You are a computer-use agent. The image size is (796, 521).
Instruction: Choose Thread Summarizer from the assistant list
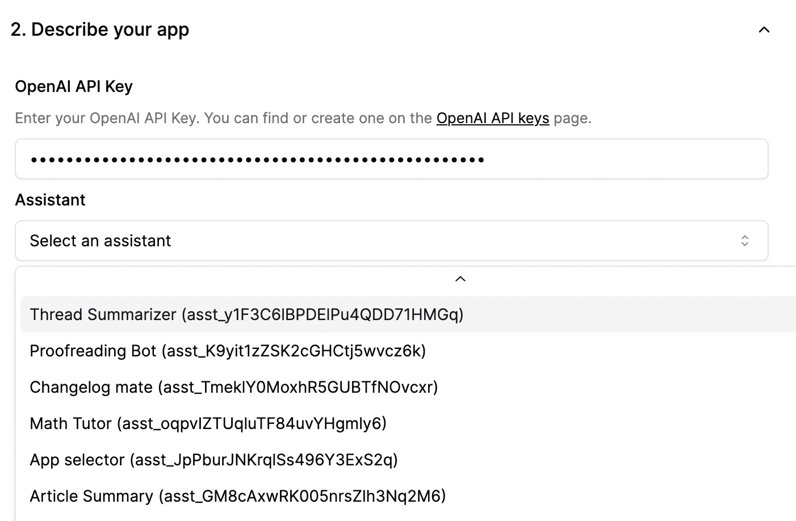click(x=246, y=314)
